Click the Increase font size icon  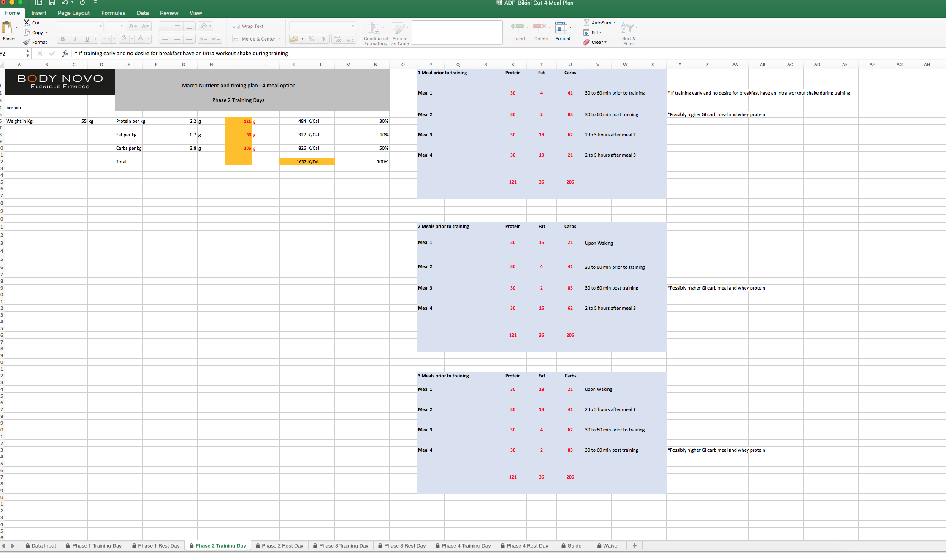coord(133,26)
